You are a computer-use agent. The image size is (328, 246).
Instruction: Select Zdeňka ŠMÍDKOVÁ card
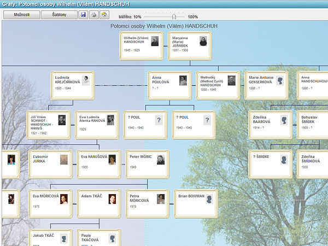tap(313, 165)
